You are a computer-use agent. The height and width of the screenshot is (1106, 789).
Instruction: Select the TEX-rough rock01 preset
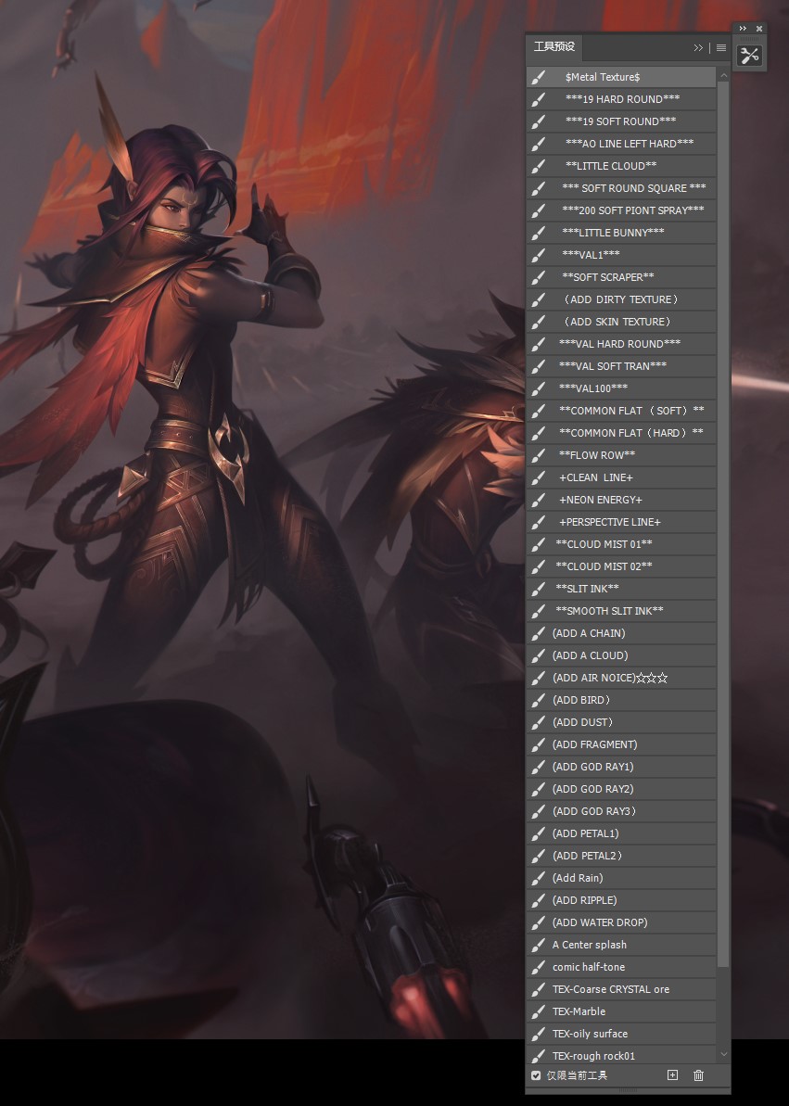coord(621,1056)
